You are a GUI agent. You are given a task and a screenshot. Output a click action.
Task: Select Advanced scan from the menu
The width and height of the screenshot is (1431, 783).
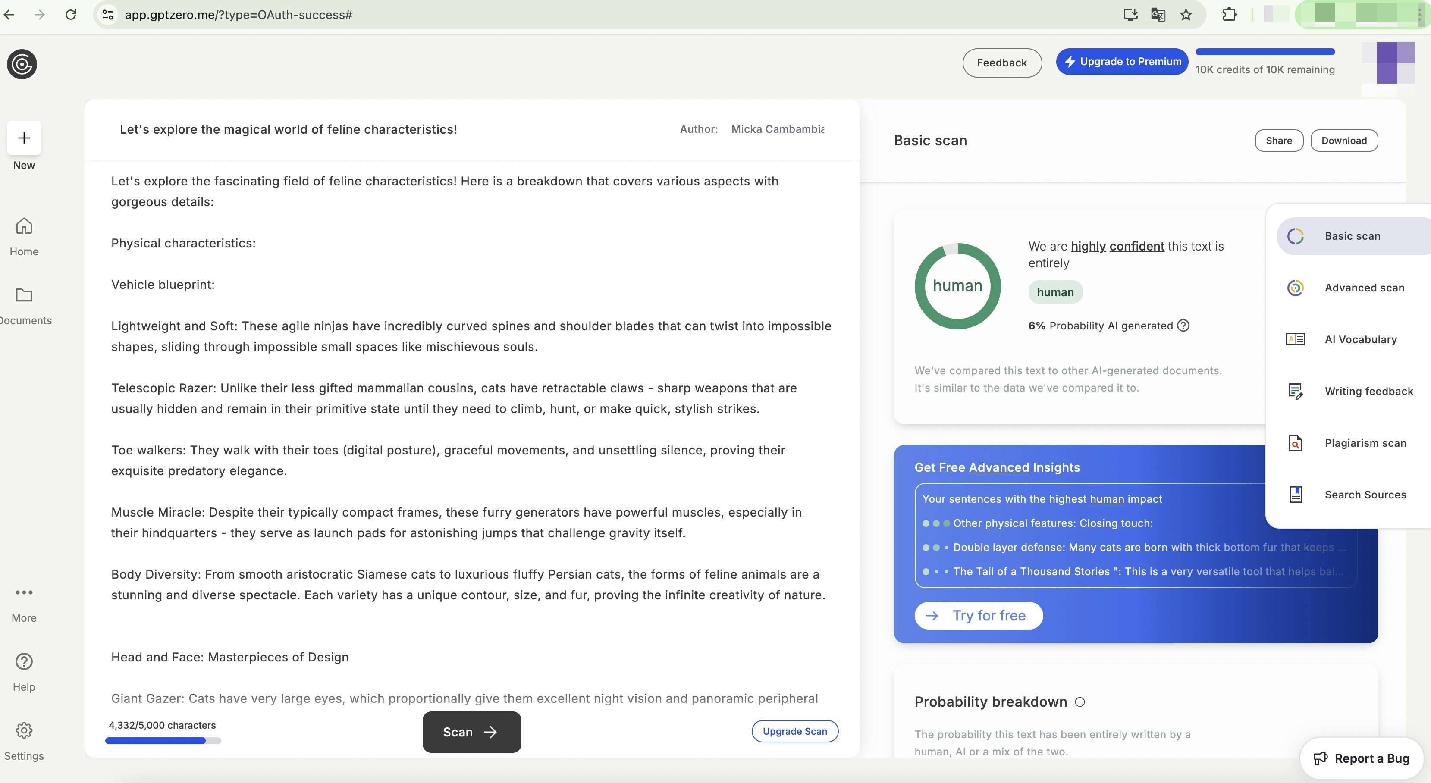click(1363, 288)
